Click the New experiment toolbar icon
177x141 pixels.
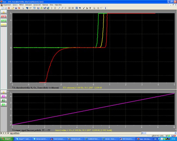2,8
